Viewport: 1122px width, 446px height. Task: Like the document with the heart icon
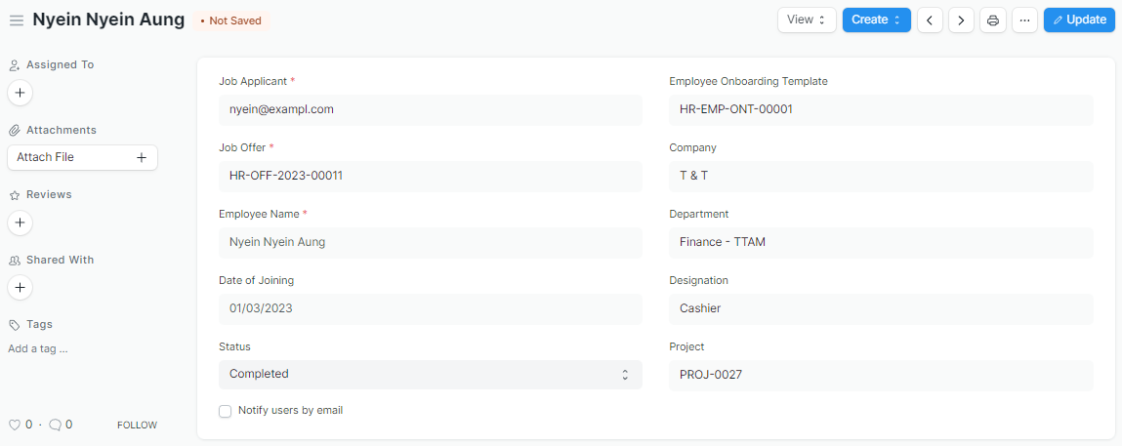[15, 425]
